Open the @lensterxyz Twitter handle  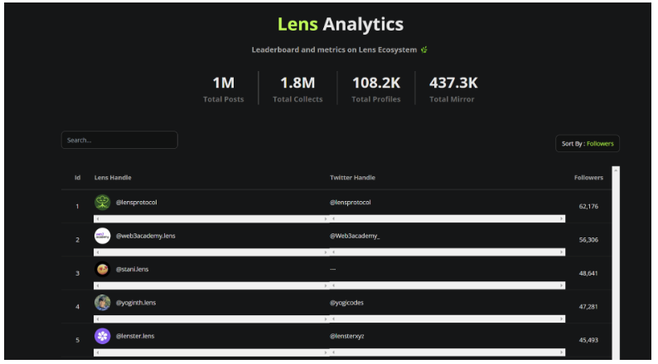[347, 336]
